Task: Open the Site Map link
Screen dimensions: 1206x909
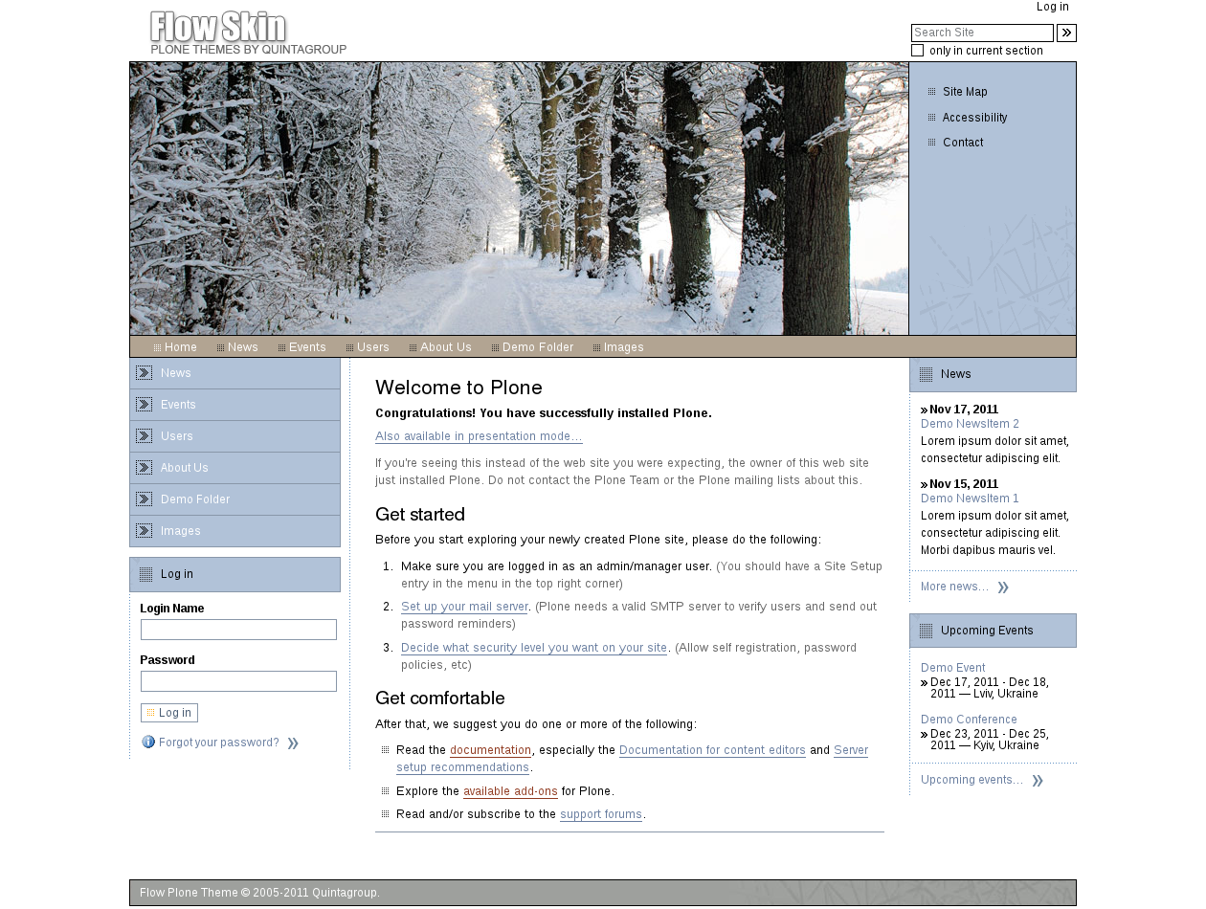Action: pyautogui.click(x=965, y=92)
